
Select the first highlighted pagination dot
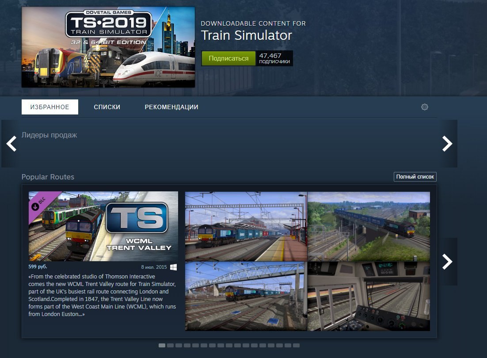[162, 345]
